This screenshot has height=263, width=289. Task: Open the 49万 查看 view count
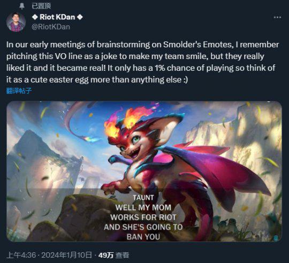113,255
